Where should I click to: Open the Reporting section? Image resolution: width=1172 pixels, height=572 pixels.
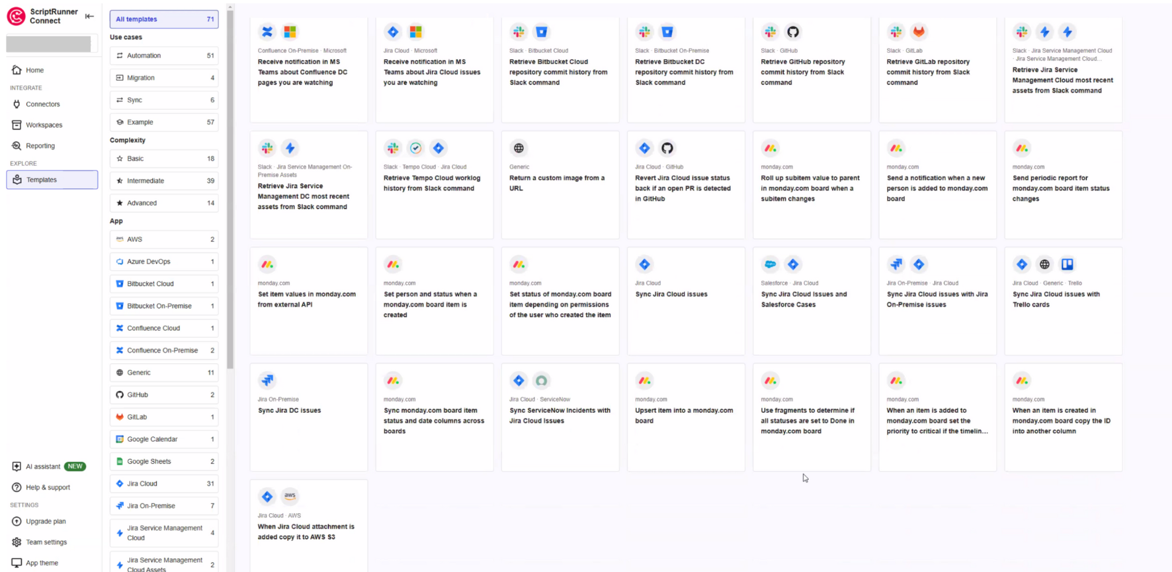(40, 146)
